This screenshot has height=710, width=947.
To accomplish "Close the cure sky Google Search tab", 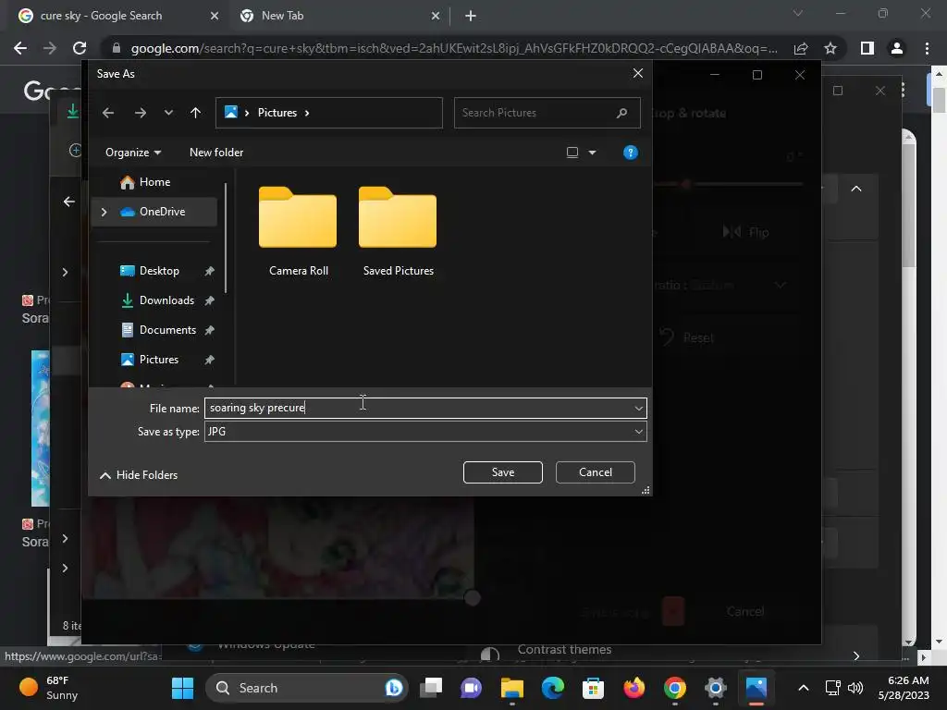I will (x=215, y=17).
